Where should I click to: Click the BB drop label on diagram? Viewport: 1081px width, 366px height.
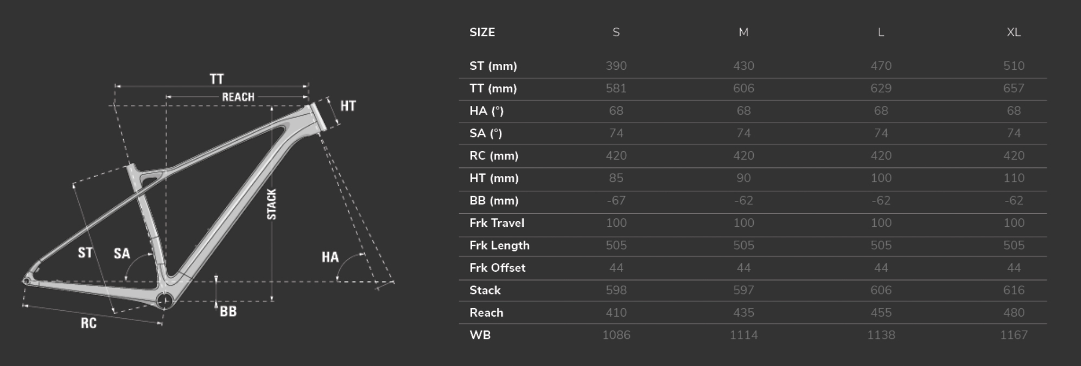click(228, 311)
